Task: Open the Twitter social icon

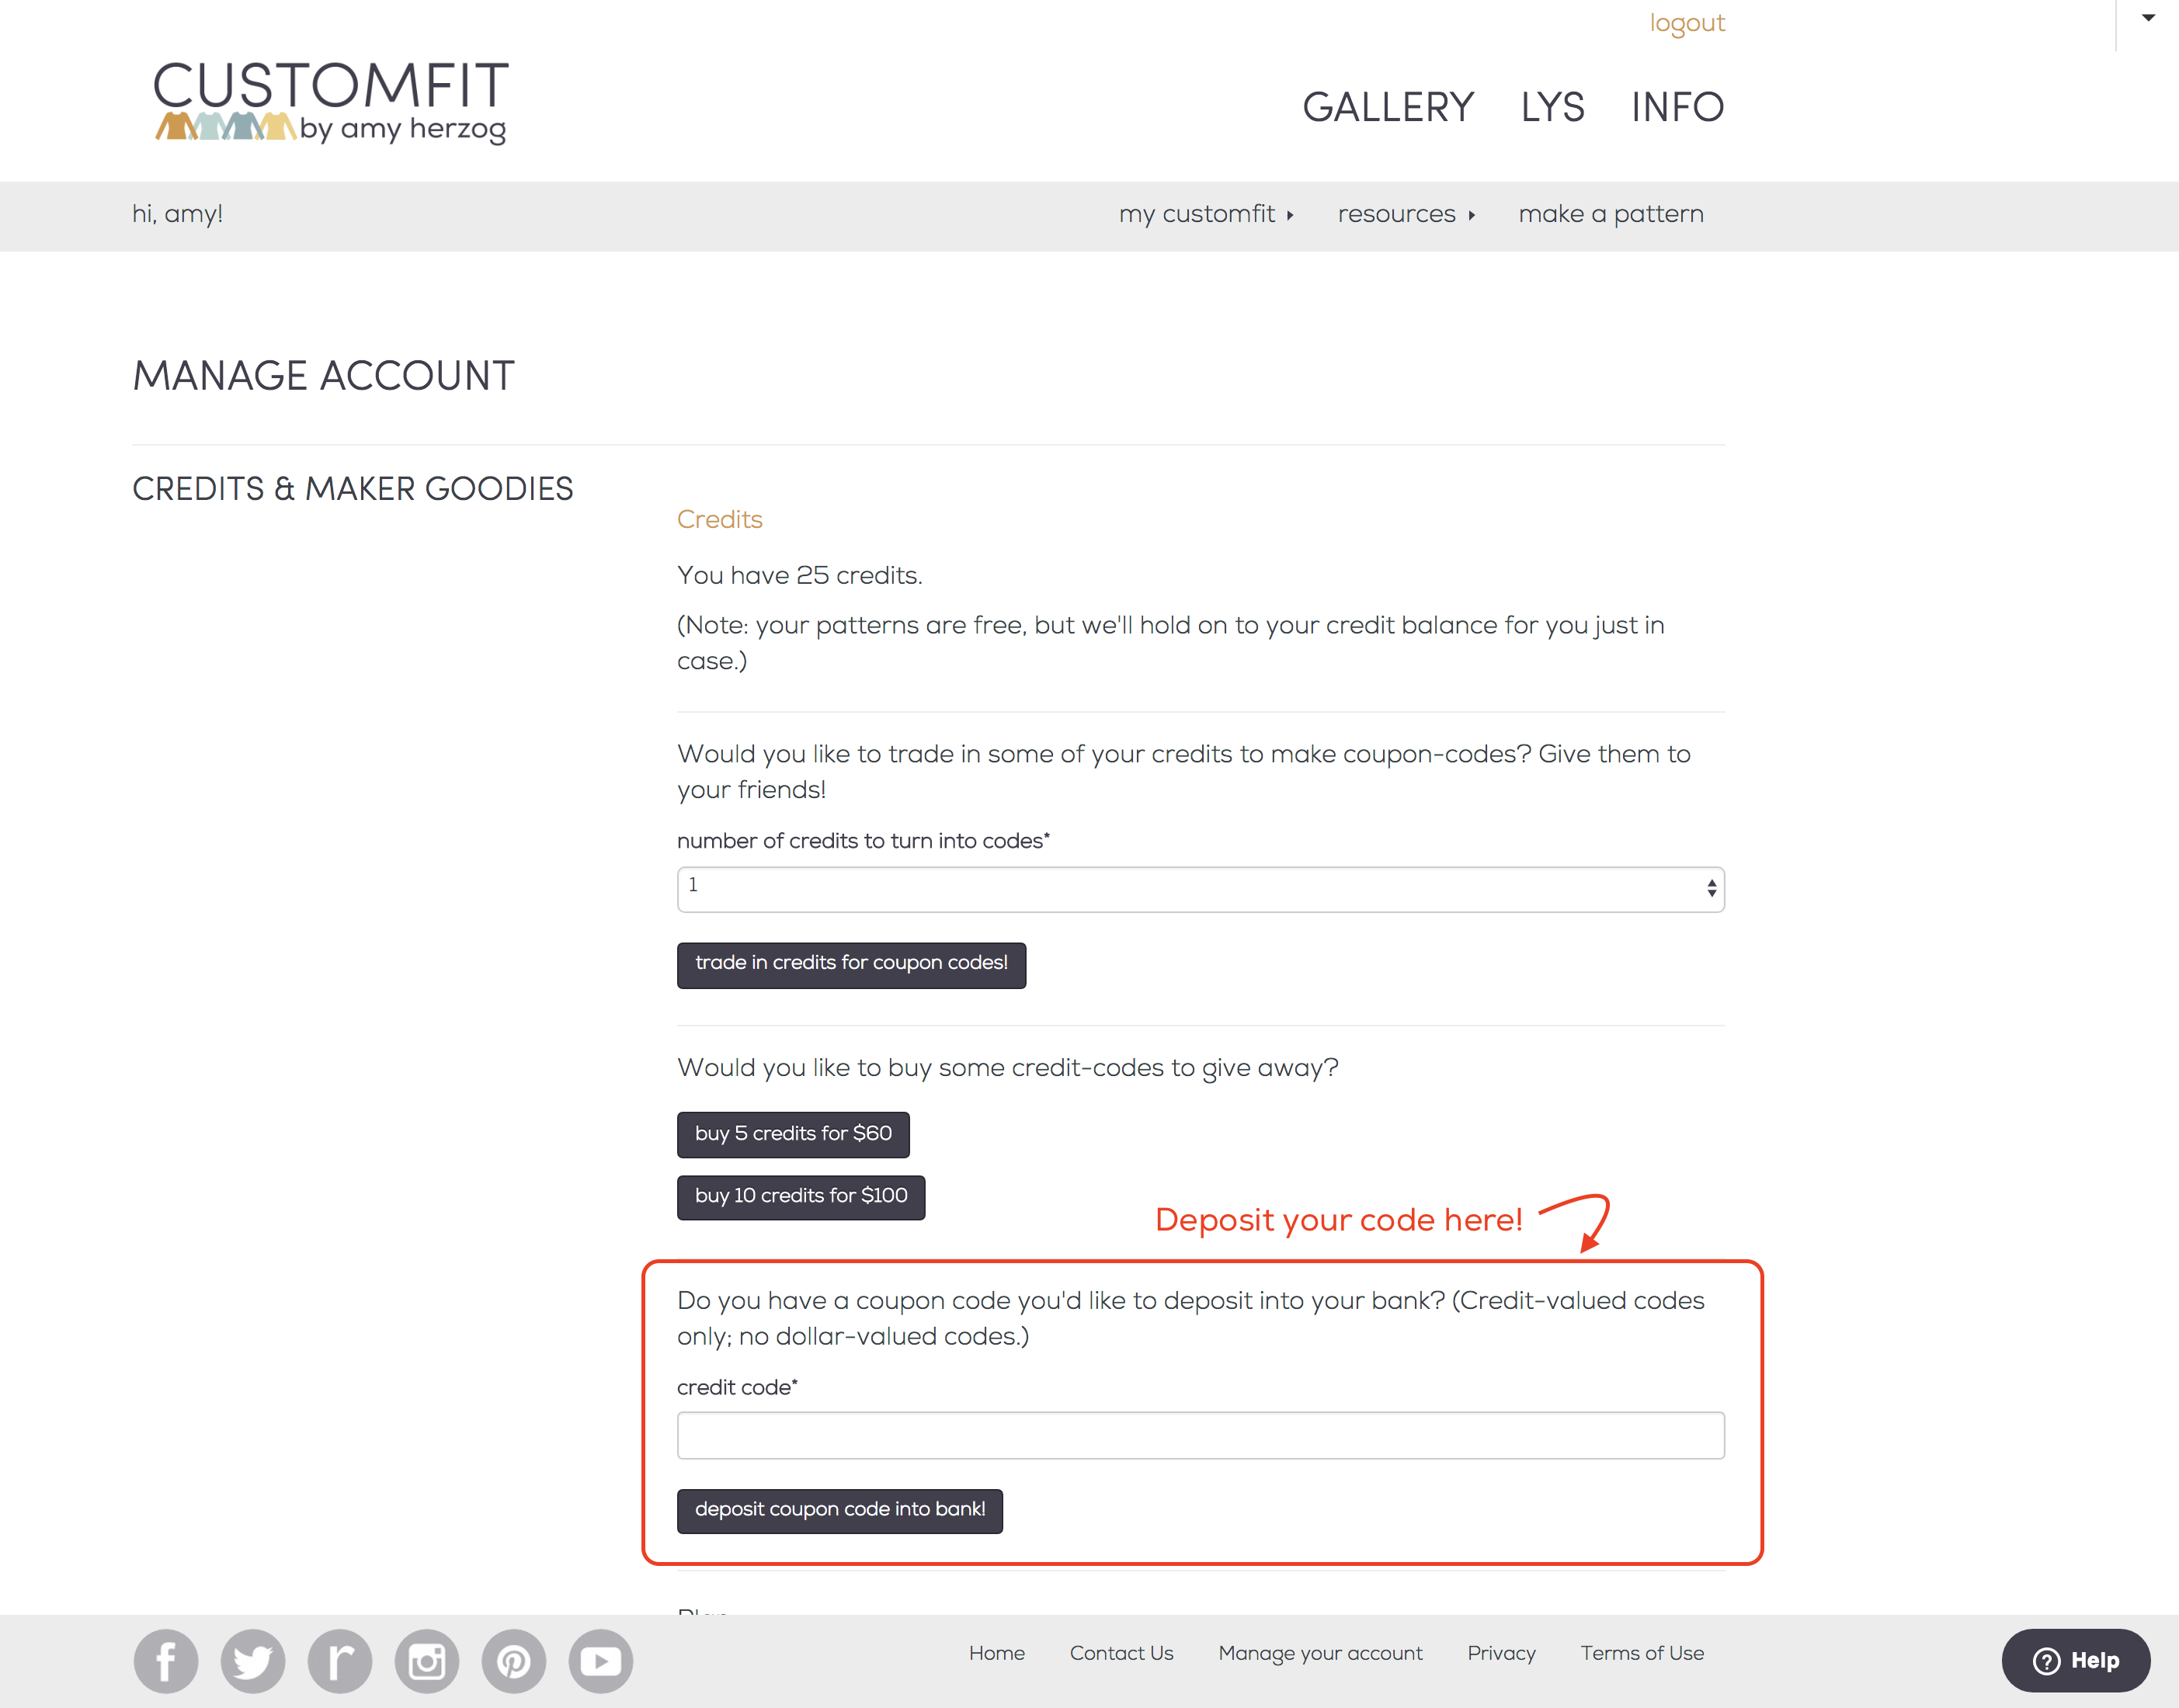Action: click(x=253, y=1661)
